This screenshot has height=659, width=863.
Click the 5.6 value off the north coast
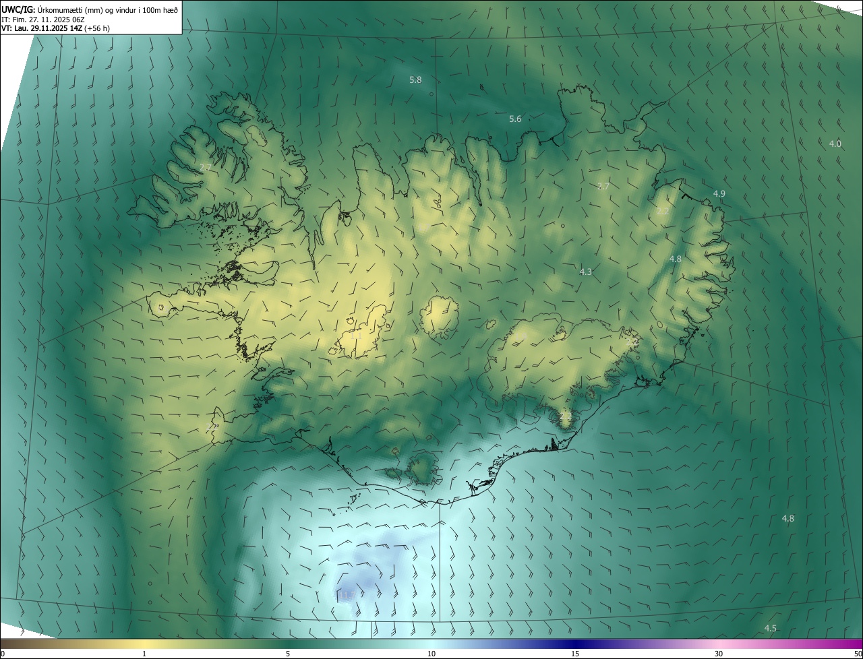[x=515, y=119]
